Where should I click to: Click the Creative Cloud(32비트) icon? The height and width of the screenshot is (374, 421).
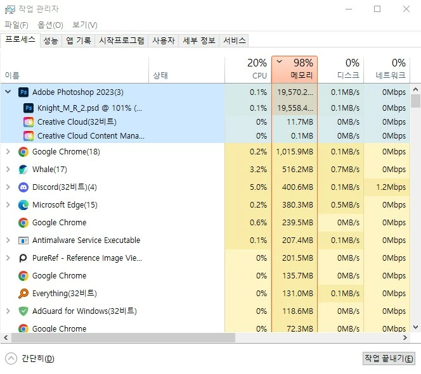click(29, 122)
